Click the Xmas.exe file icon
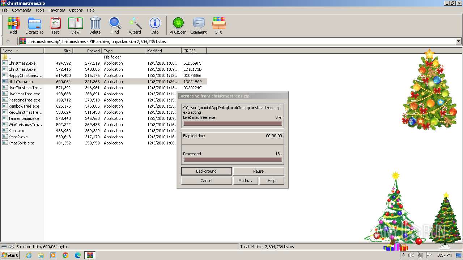Viewport: 463px width, 260px height. pyautogui.click(x=5, y=131)
